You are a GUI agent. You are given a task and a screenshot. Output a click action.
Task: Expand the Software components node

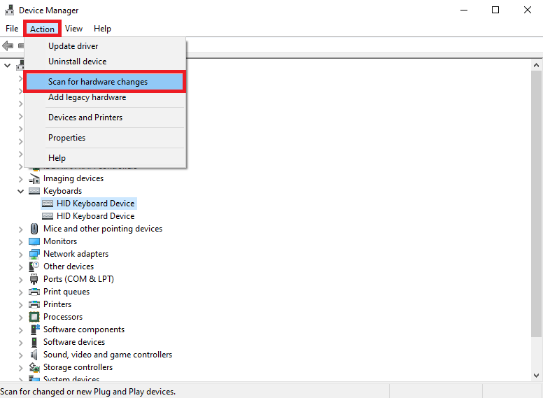coord(21,330)
